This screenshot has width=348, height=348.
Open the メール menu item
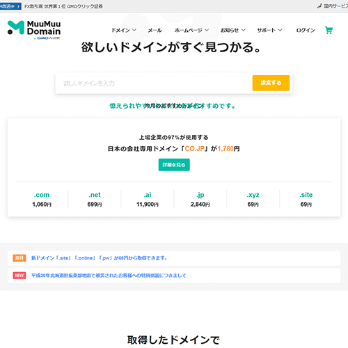[155, 30]
